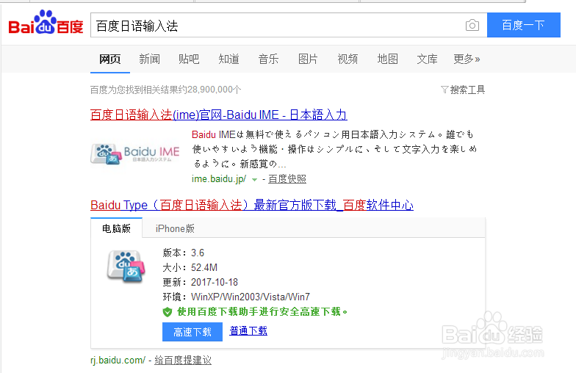Click the Baidu Type app icon
This screenshot has width=576, height=373.
[x=126, y=267]
